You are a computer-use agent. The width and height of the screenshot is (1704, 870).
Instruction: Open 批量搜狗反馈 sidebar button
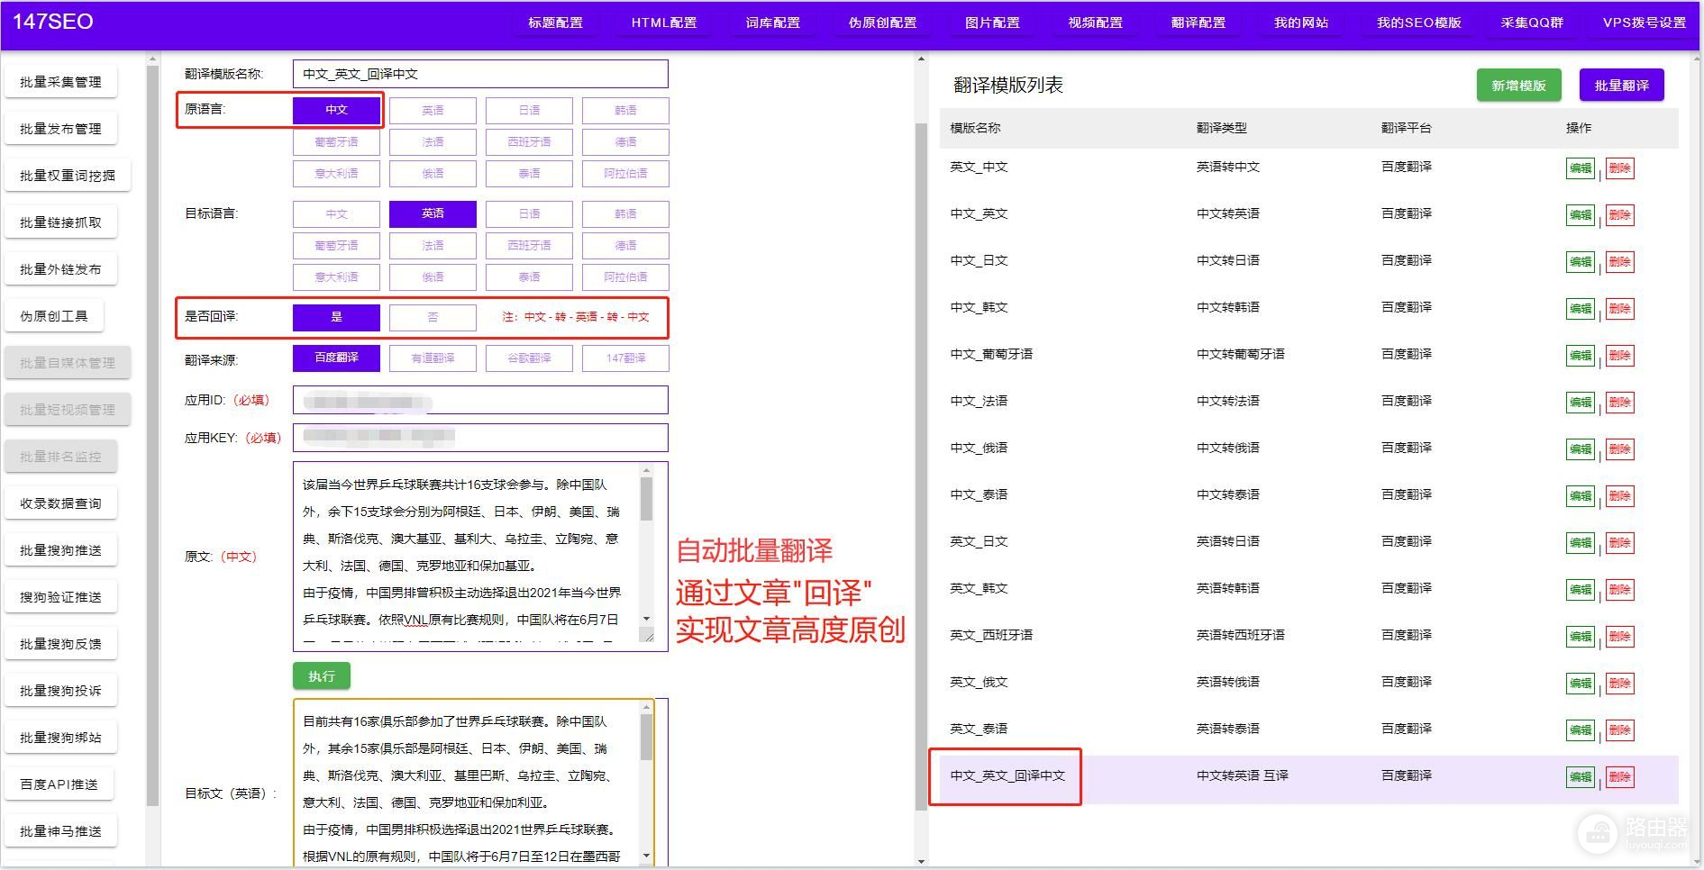click(60, 644)
